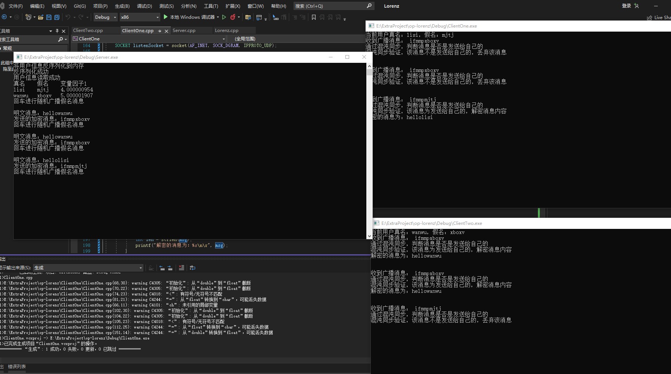The width and height of the screenshot is (671, 374).
Task: Toggle the pin on the ClientOne.cpp tab
Action: point(159,31)
